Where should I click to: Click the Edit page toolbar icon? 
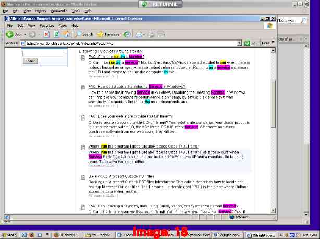coord(161,35)
